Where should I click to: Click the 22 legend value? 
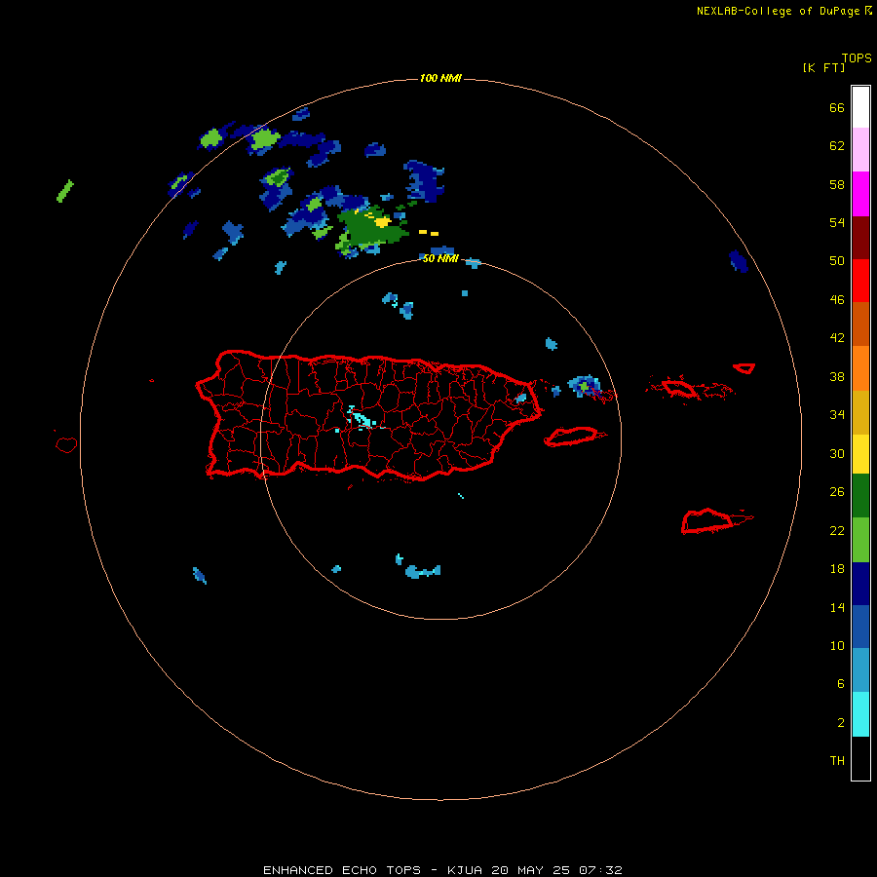click(837, 531)
